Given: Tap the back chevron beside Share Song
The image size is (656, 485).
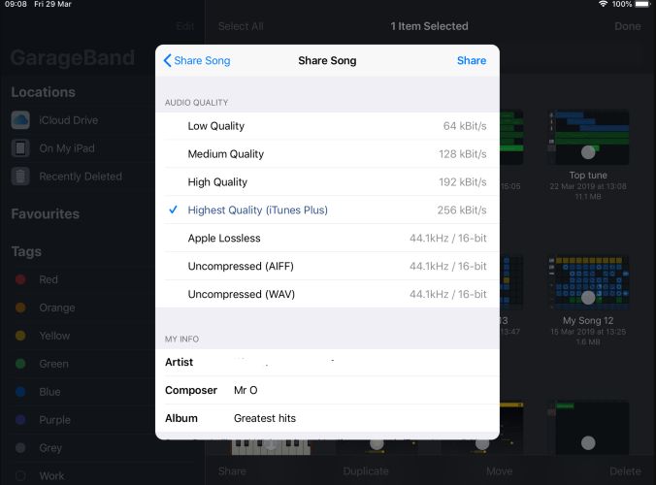Looking at the screenshot, I should pyautogui.click(x=168, y=60).
